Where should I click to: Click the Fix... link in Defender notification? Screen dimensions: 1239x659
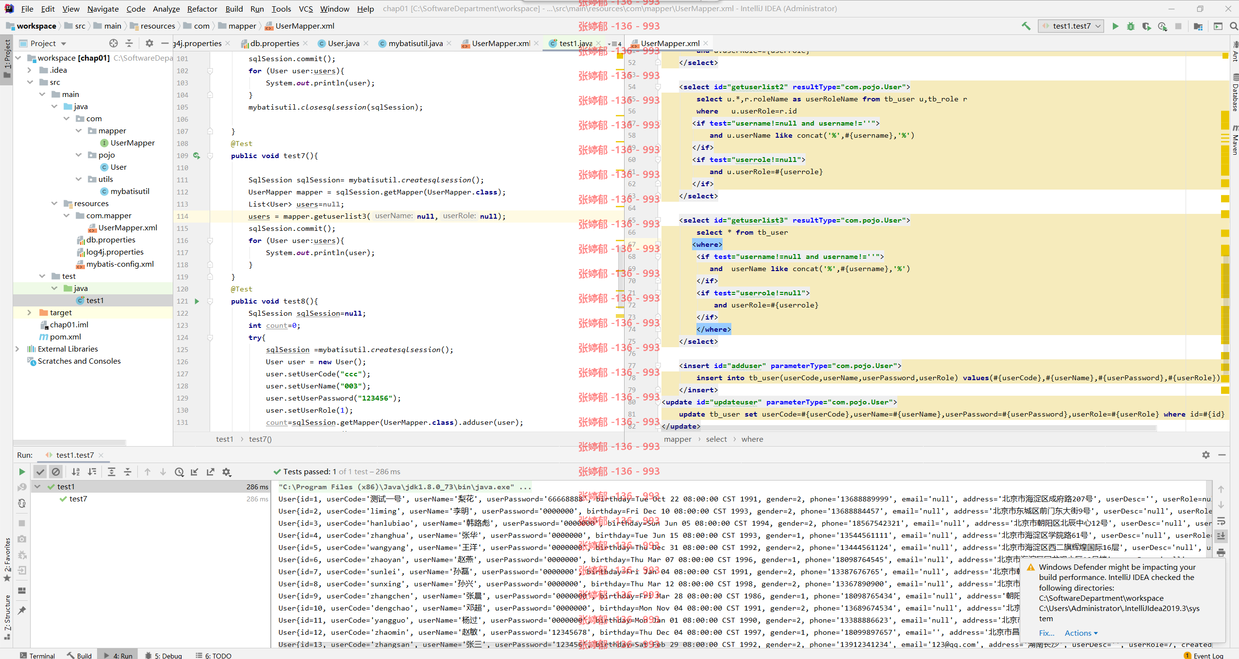tap(1046, 633)
